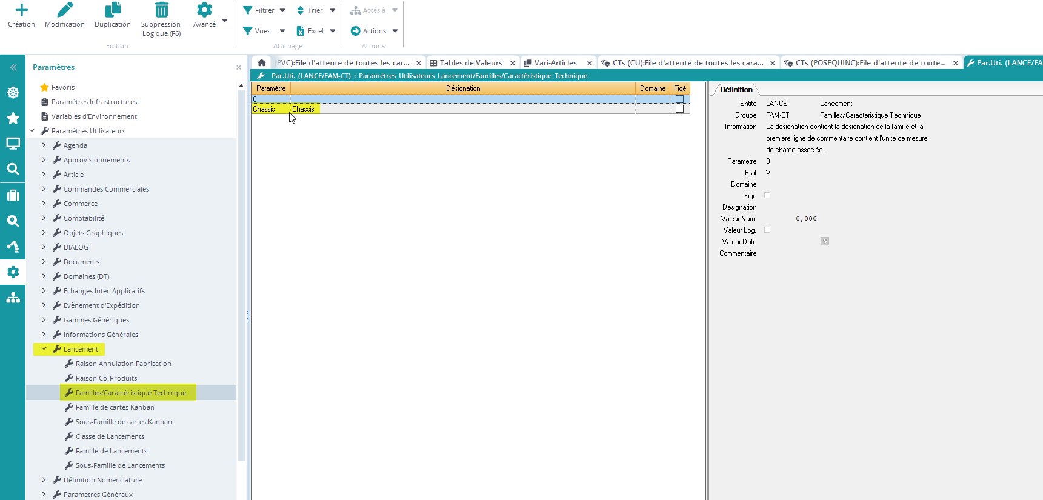Toggle Figé checkbox in Chassis row
The height and width of the screenshot is (500, 1043).
pyautogui.click(x=679, y=109)
